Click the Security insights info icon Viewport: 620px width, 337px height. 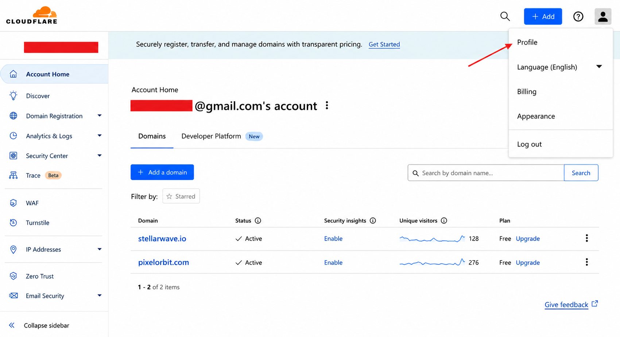pyautogui.click(x=373, y=220)
